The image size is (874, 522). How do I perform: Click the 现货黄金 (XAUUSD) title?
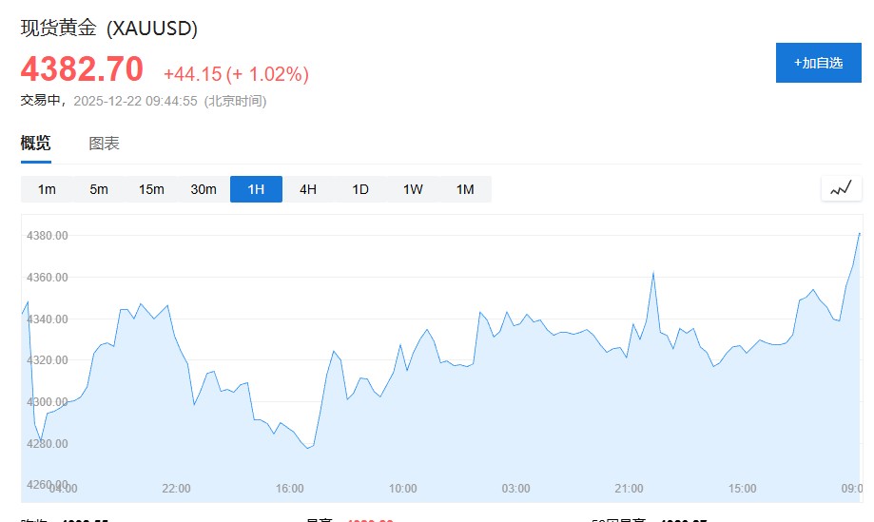(109, 29)
